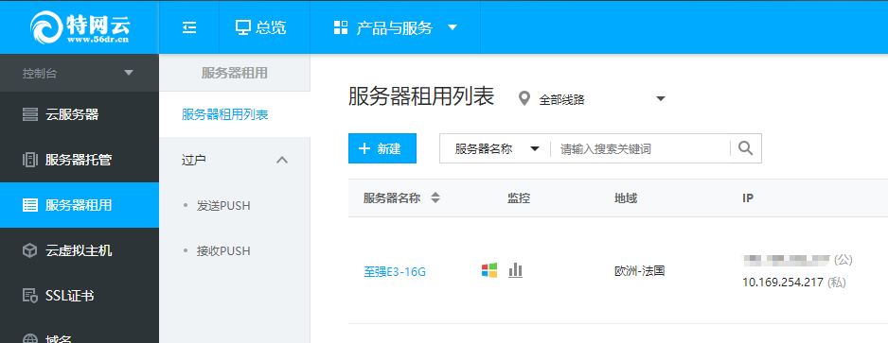Sort by 服务器名称 column arrows
Image resolution: width=888 pixels, height=343 pixels.
pos(435,197)
